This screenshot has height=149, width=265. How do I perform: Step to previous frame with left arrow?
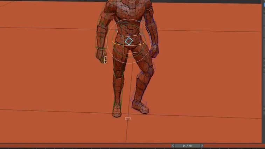tap(173, 146)
